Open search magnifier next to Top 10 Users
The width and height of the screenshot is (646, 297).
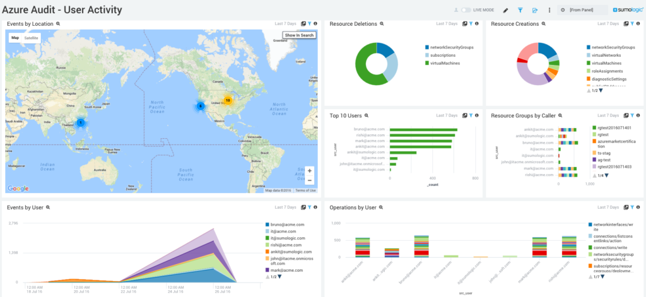point(367,116)
